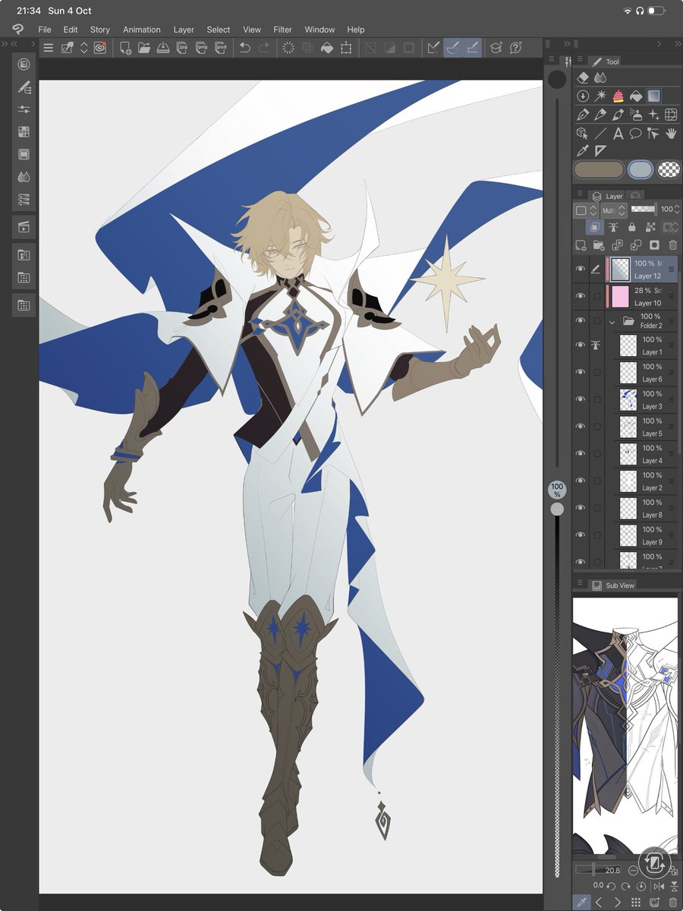Click the layer opacity slider bar
Screen dimensions: 683x911
click(x=644, y=208)
